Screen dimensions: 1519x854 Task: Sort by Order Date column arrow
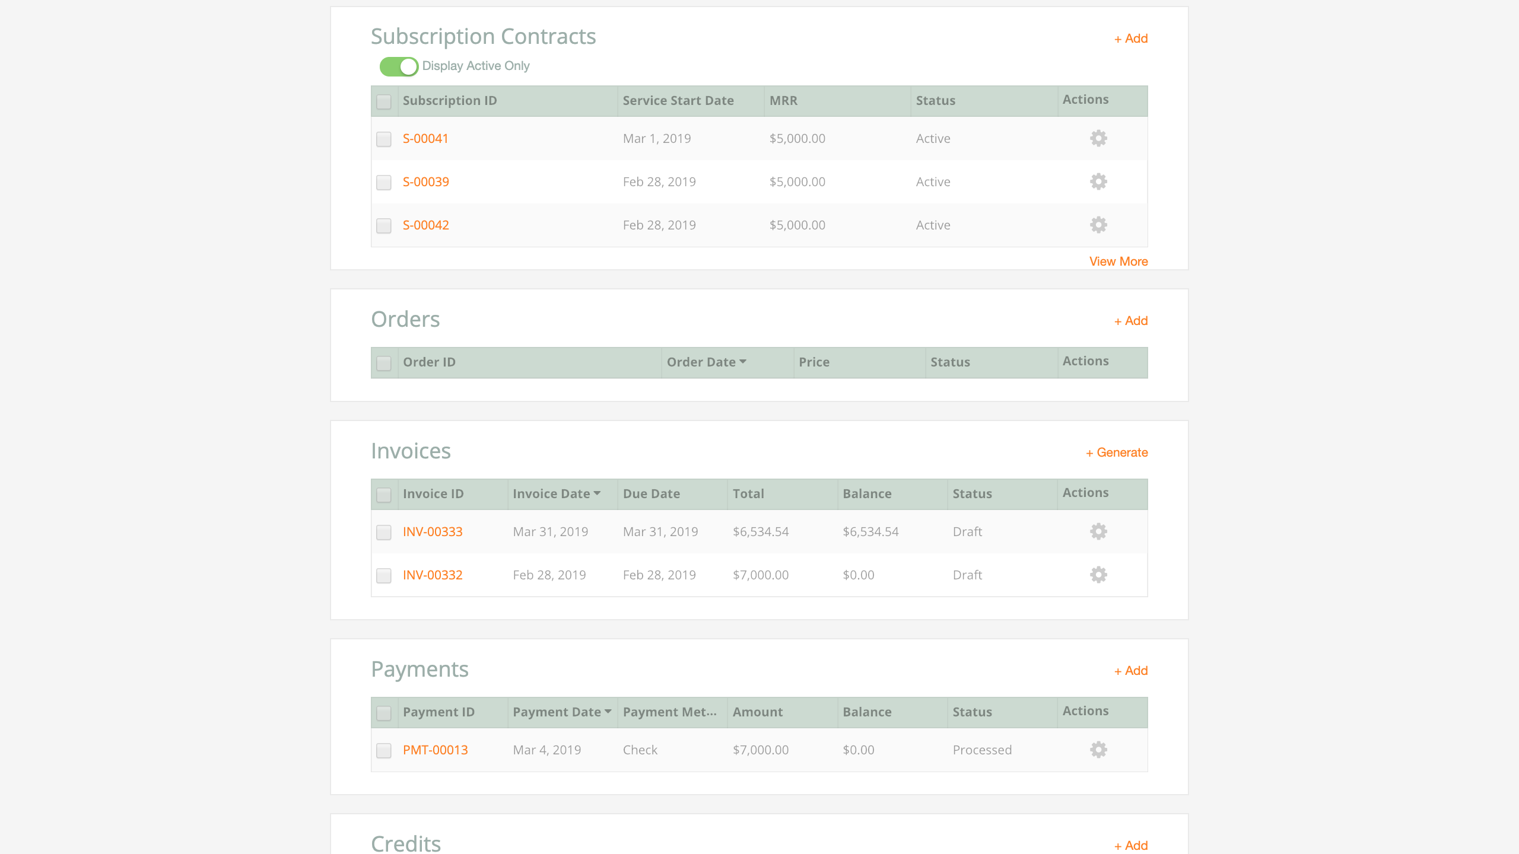coord(743,361)
